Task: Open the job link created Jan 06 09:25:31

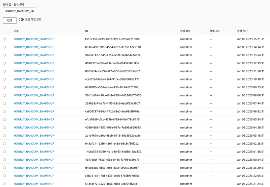Action: 34,87
